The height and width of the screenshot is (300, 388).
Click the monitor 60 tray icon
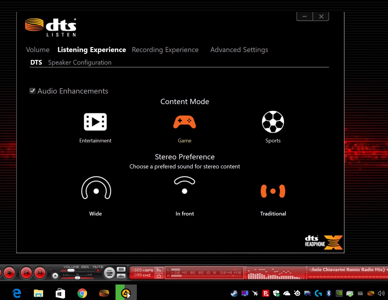pos(245,293)
